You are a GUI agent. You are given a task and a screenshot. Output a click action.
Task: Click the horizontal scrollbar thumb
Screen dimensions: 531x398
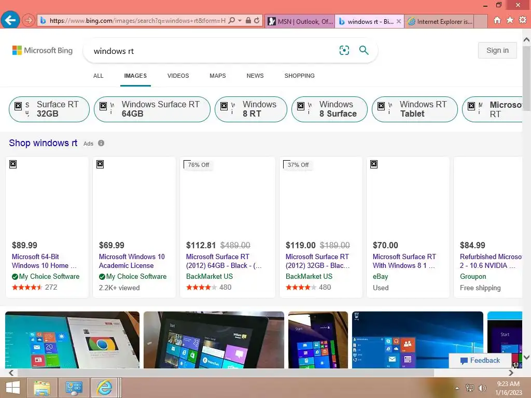[226, 373]
